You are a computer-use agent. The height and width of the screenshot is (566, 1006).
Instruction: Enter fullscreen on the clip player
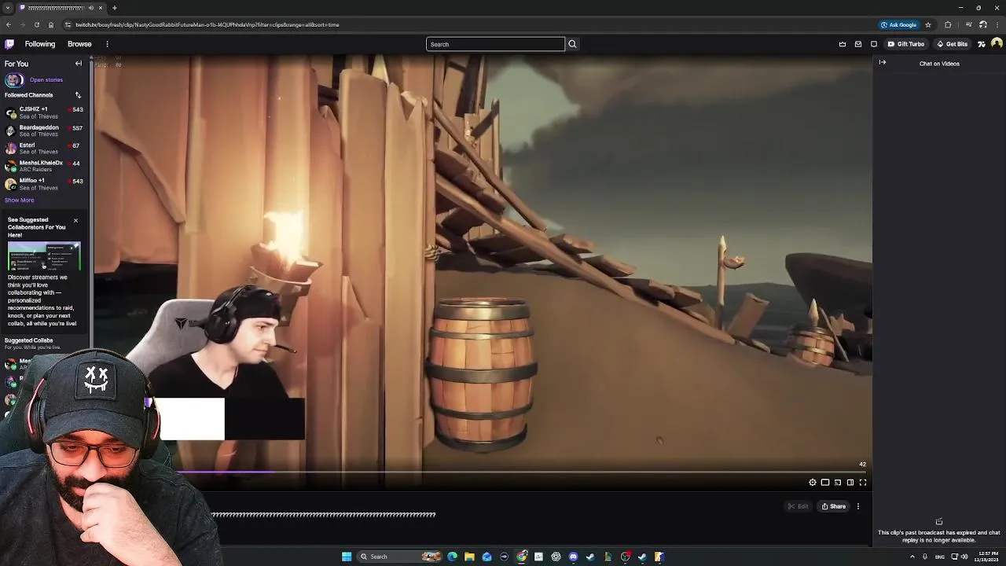click(x=863, y=483)
